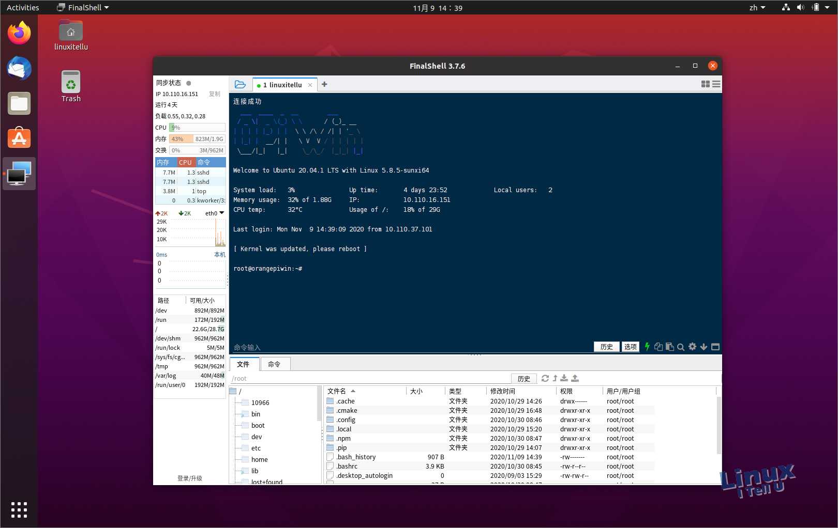Viewport: 838px width, 528px height.
Task: Select the 1 linuxitellu session tab
Action: (282, 85)
